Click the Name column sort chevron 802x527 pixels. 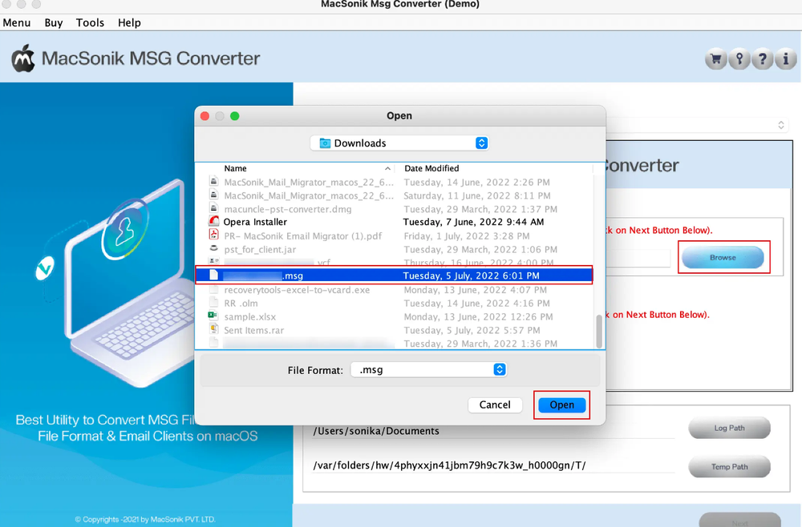pos(387,168)
